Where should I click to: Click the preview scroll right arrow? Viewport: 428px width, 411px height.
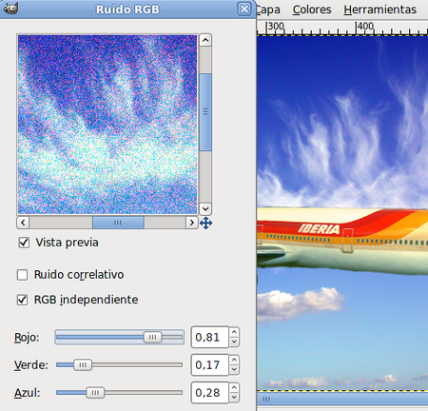(x=191, y=223)
